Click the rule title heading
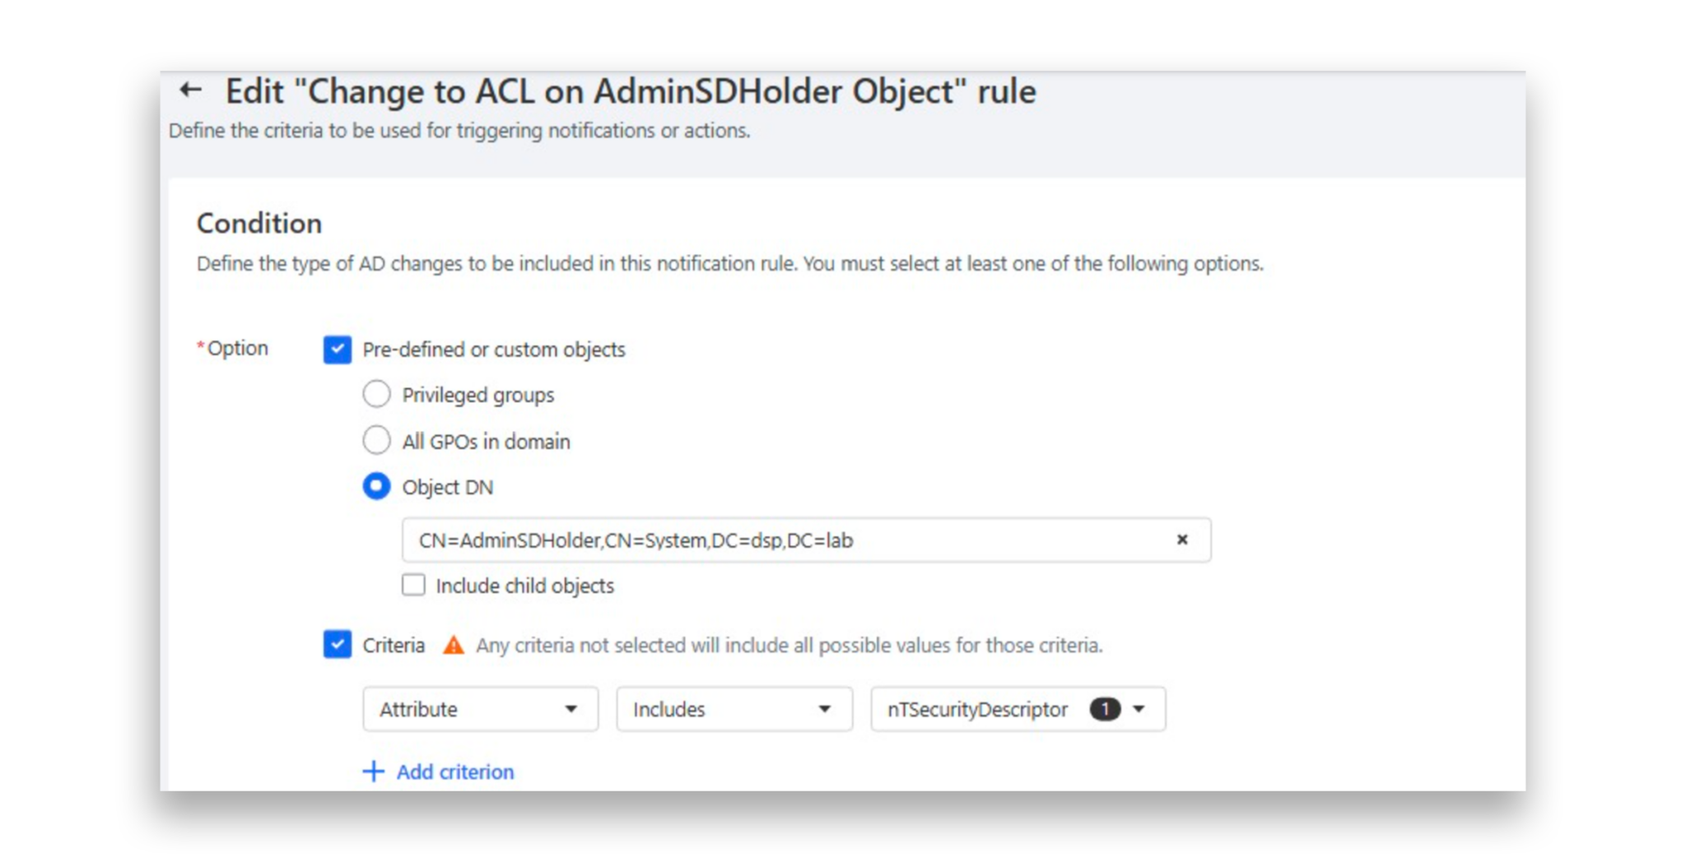Screen dimensions: 1686x862 [x=631, y=91]
